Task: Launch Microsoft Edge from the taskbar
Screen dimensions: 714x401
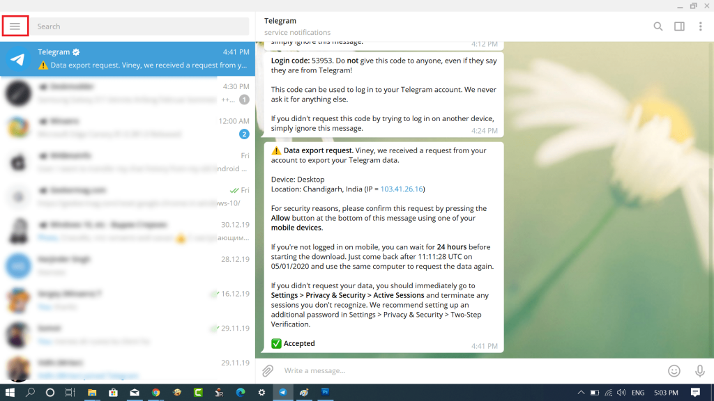Action: click(241, 393)
